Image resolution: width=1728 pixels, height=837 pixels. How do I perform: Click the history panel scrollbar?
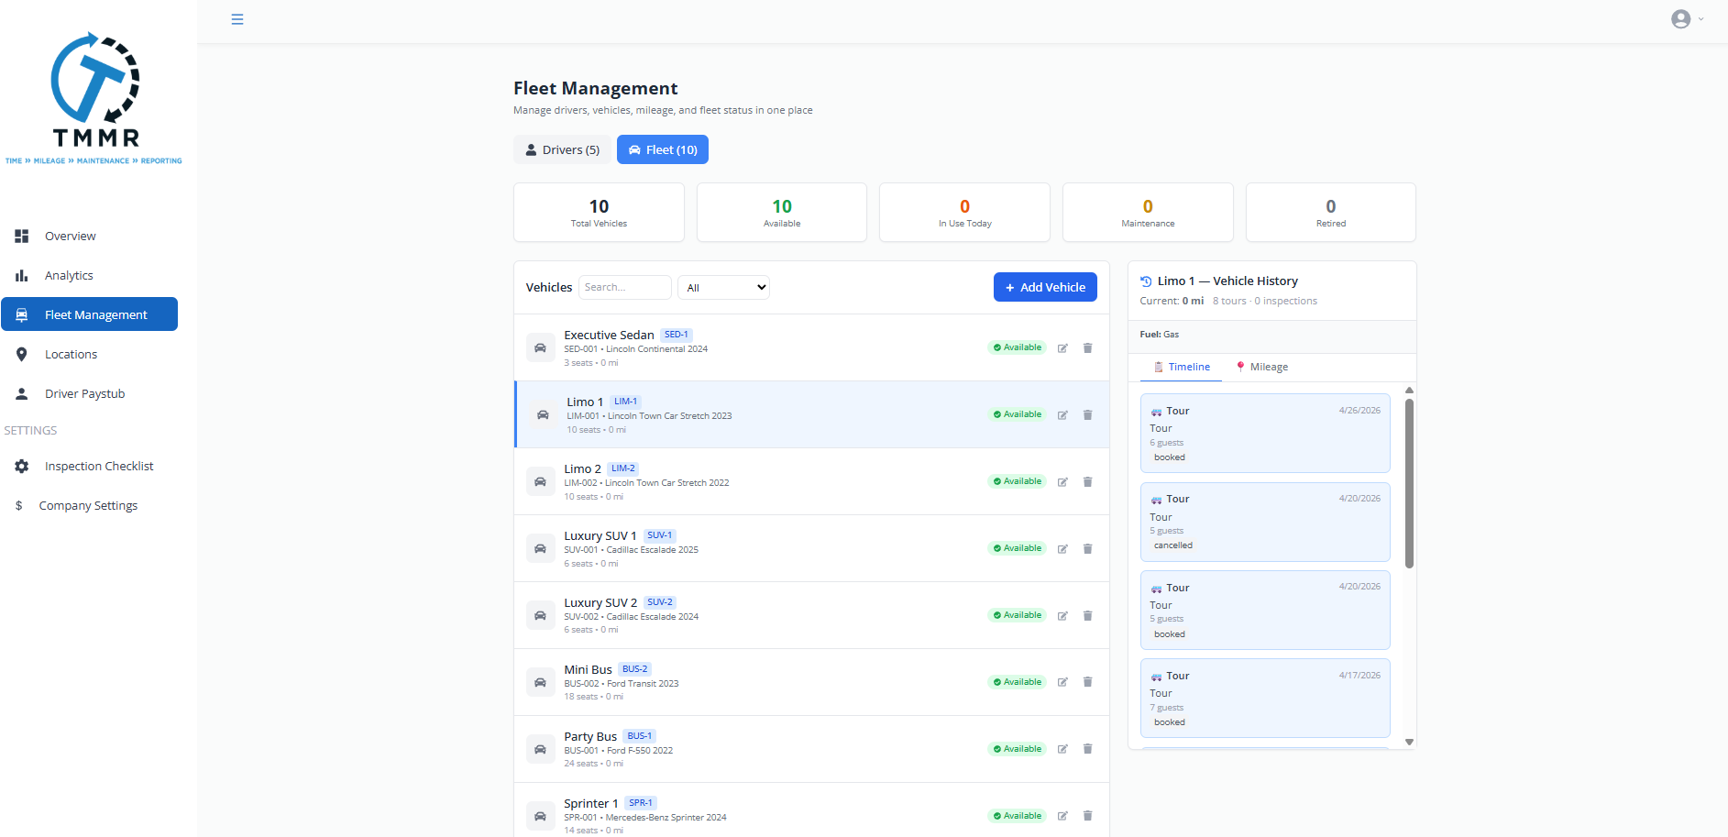(1409, 483)
